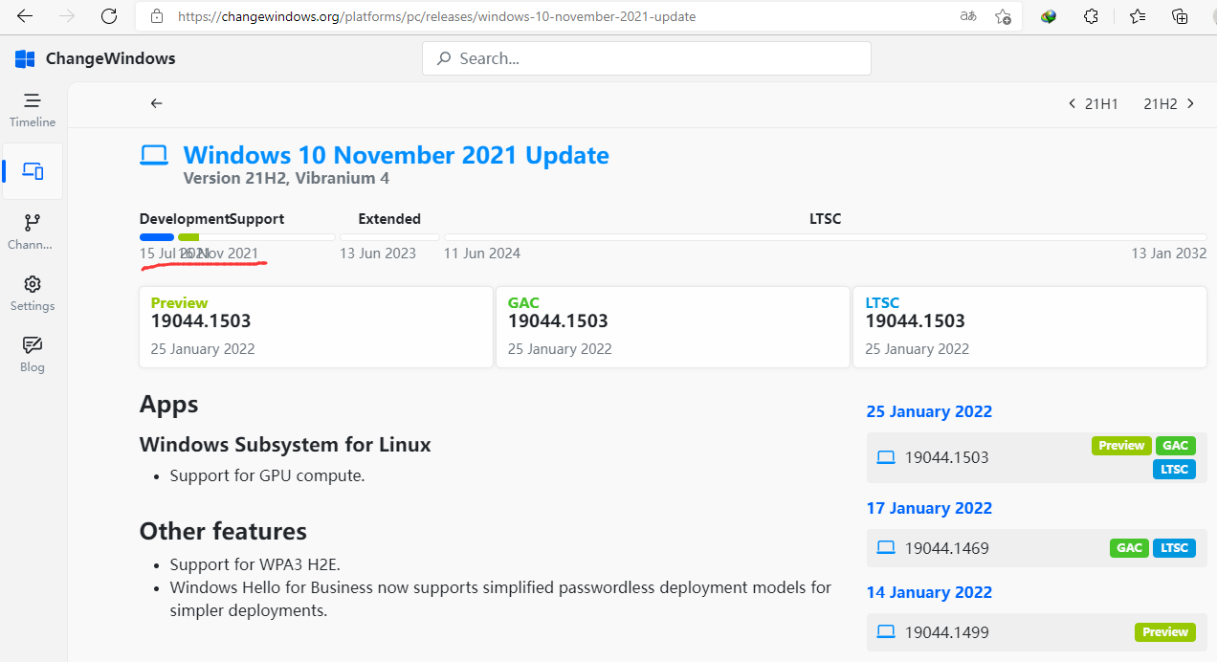Switch to the 21H1 release
This screenshot has height=662, width=1217.
1102,103
